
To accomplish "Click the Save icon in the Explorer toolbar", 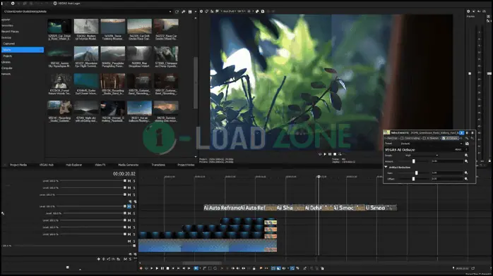I will (190, 11).
